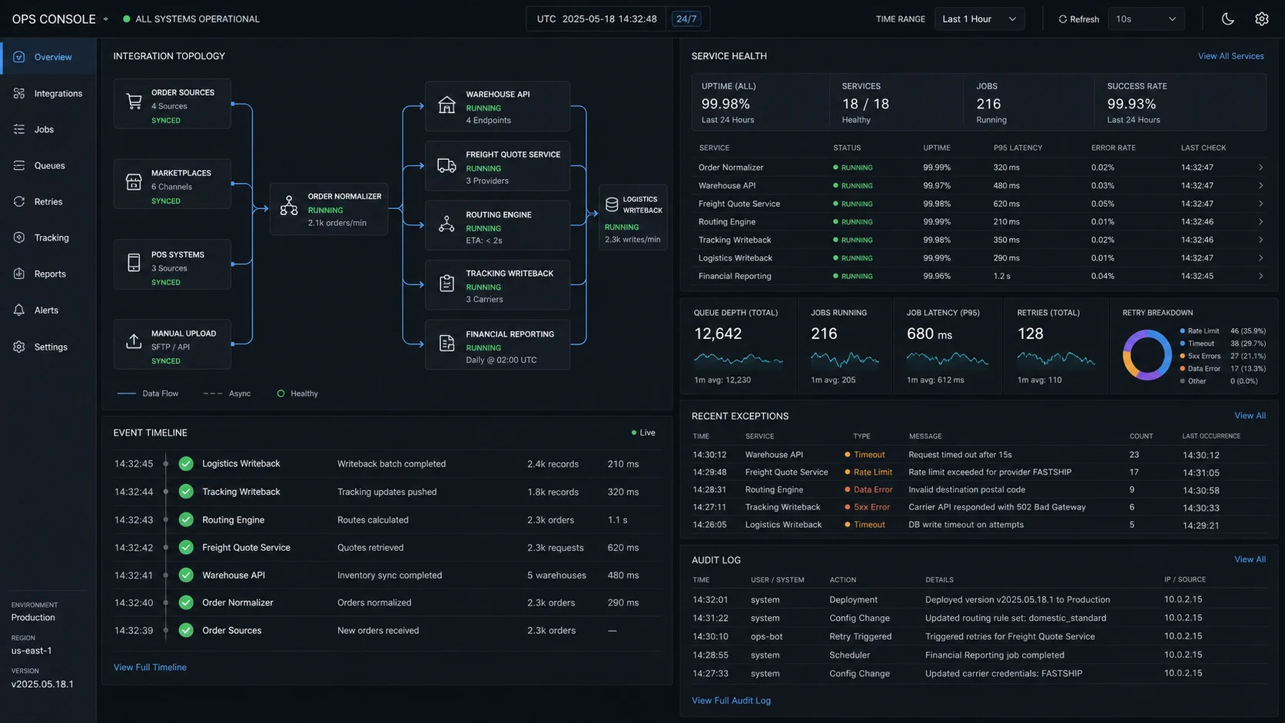The image size is (1285, 723).
Task: Toggle the Live indicator in Event Timeline
Action: [643, 433]
